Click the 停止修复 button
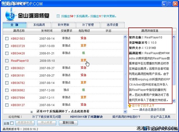This screenshot has width=179, height=132. pos(47,123)
